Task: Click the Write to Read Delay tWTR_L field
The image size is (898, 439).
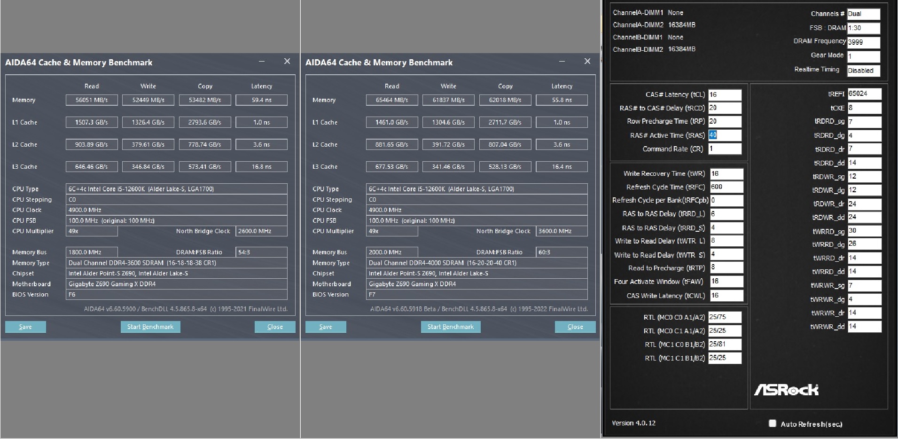Action: point(726,241)
